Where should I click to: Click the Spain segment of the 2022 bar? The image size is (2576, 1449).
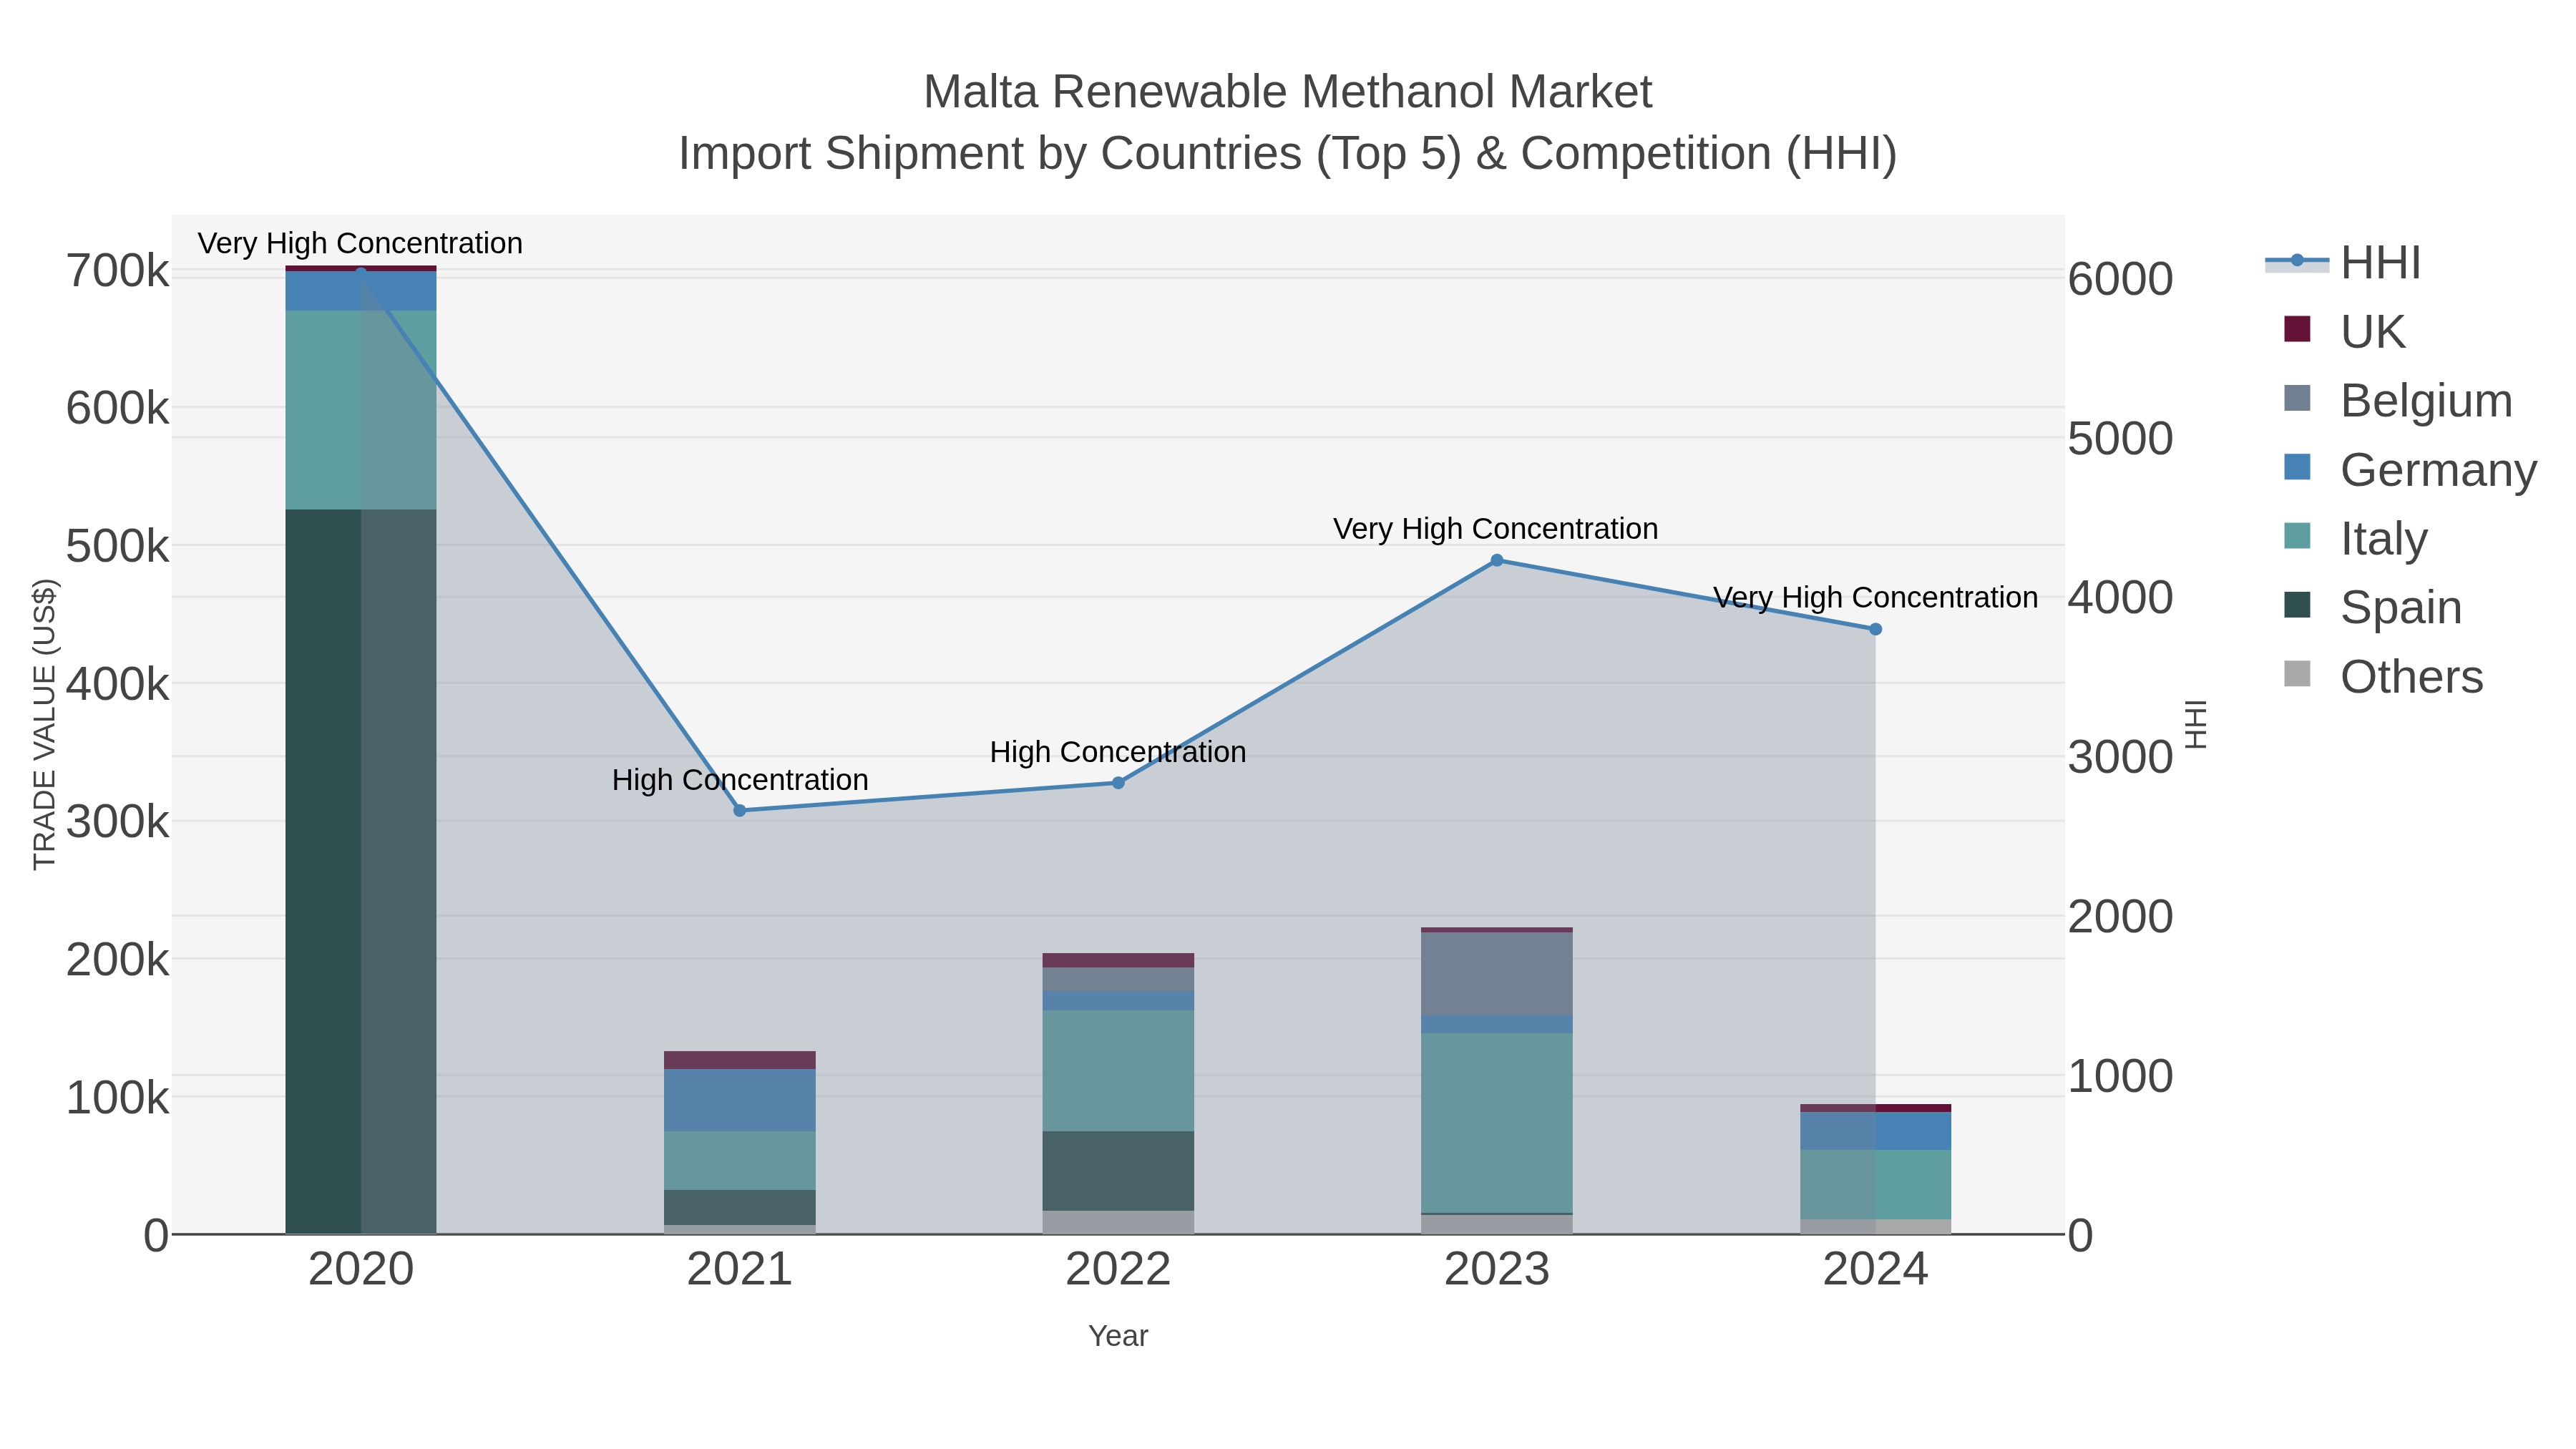coord(1118,1171)
